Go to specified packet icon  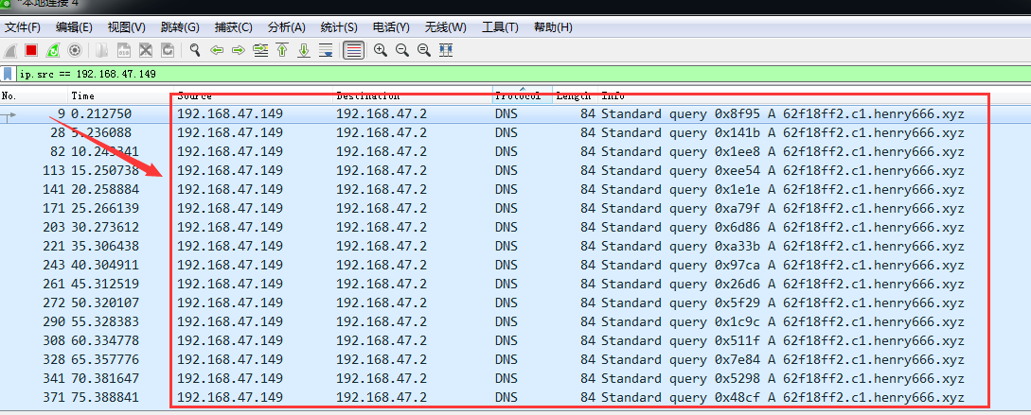[261, 50]
